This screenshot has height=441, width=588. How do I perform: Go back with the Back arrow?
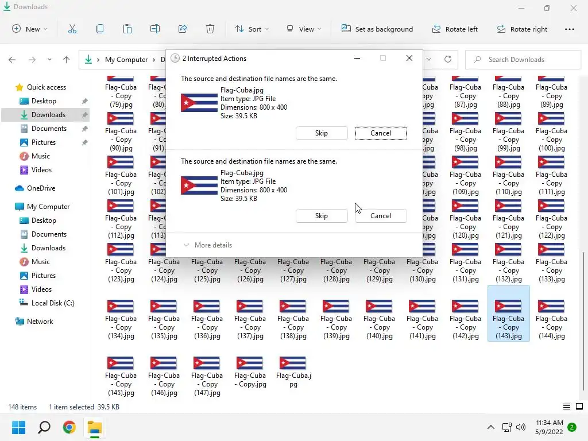click(x=12, y=60)
